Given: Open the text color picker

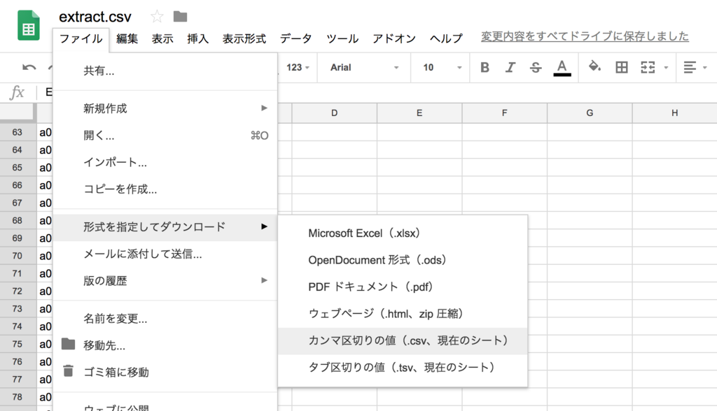Looking at the screenshot, I should tap(562, 68).
